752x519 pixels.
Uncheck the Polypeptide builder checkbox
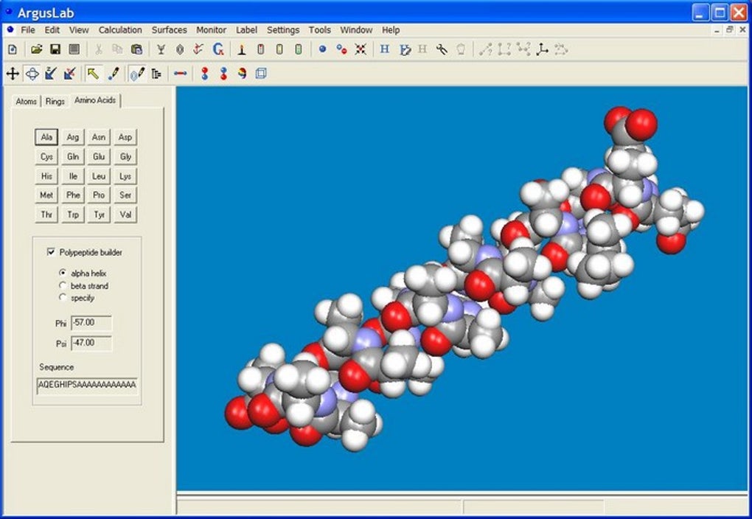(x=51, y=252)
